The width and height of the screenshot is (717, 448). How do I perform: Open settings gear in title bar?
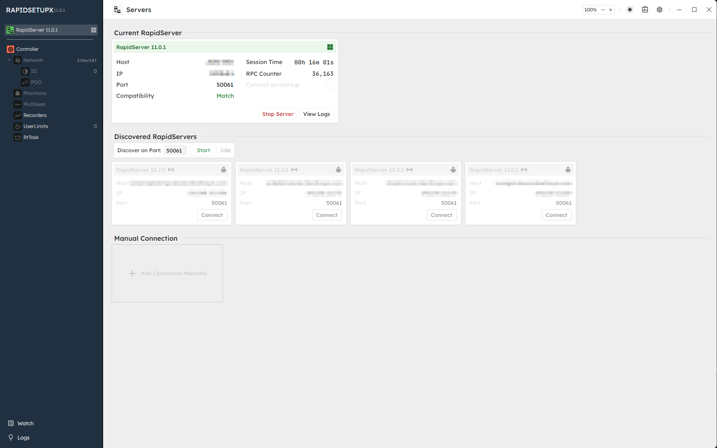click(x=660, y=10)
